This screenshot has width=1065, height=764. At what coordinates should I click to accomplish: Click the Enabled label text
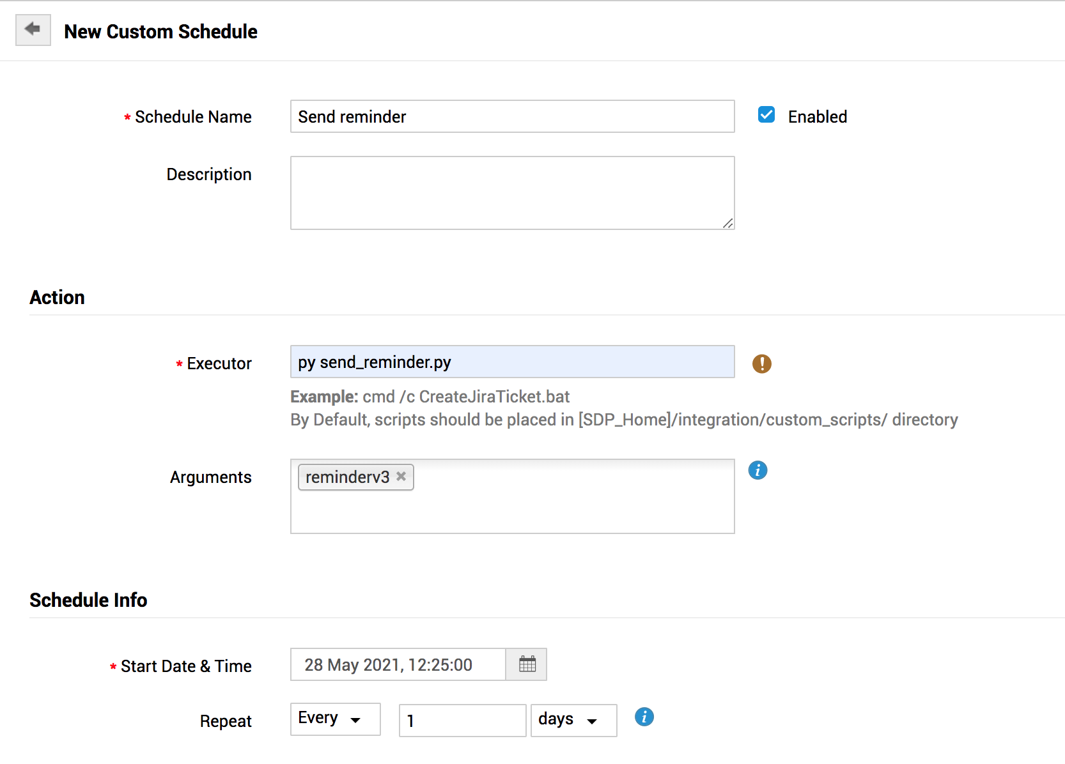coord(817,117)
